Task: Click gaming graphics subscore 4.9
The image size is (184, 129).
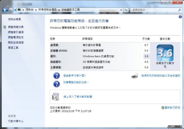Action: point(146,62)
